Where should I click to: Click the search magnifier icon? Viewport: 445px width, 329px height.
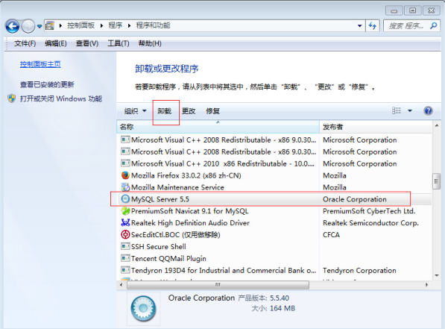[433, 26]
